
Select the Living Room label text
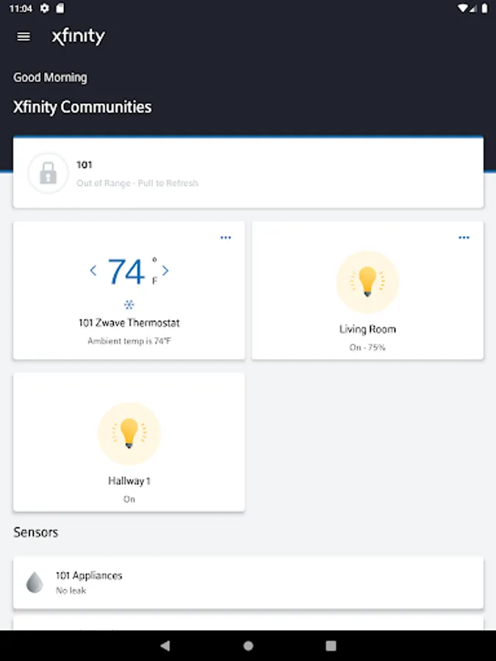[x=367, y=329]
